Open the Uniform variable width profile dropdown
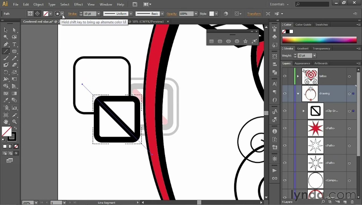The image size is (362, 205). [131, 14]
